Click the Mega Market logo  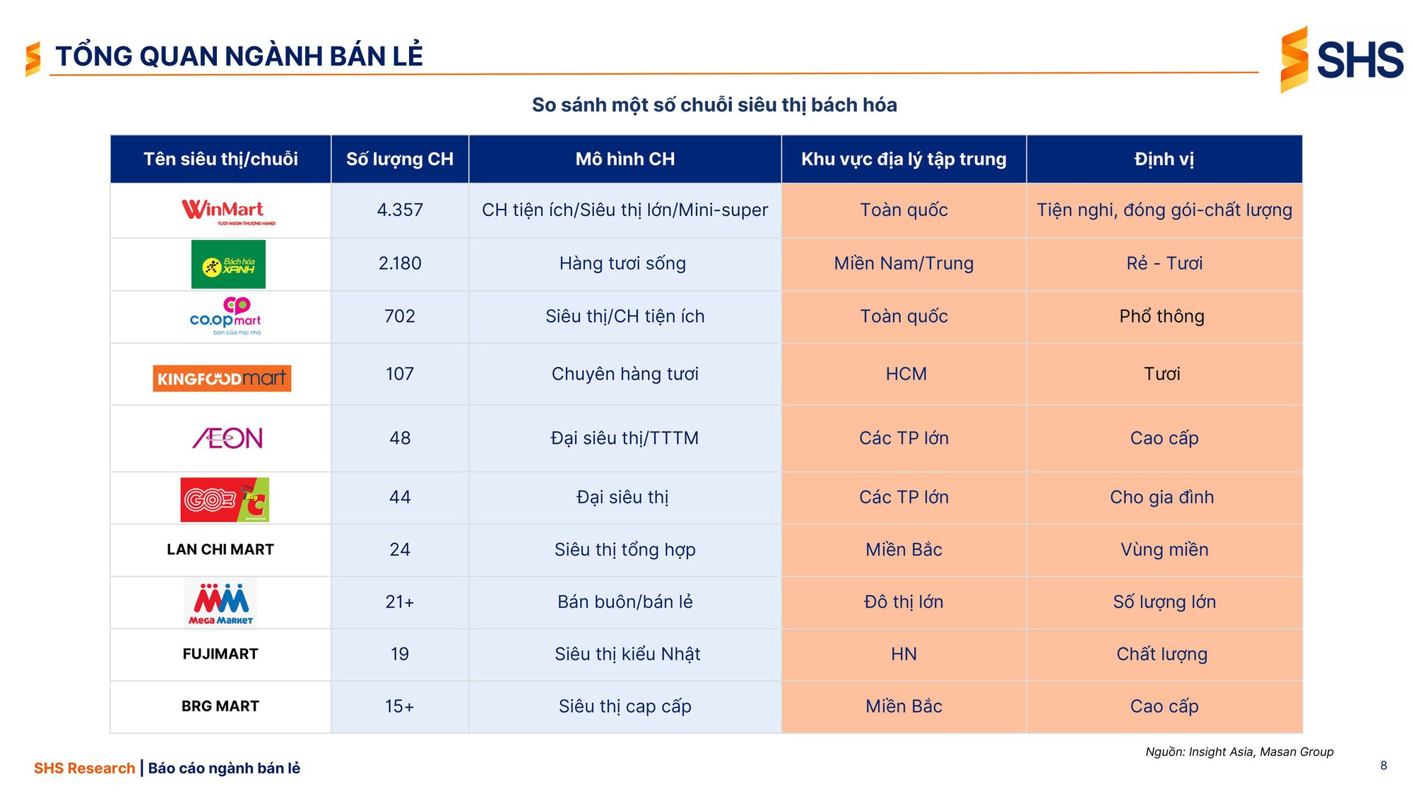tap(221, 603)
